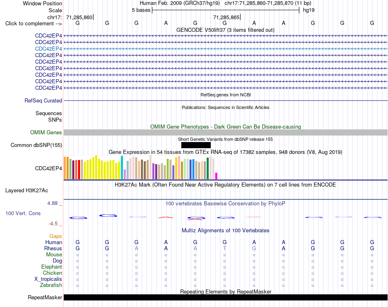This screenshot has height=307, width=388.
Task: Select the 'Zebrafish' alignment row label
Action: pyautogui.click(x=51, y=285)
